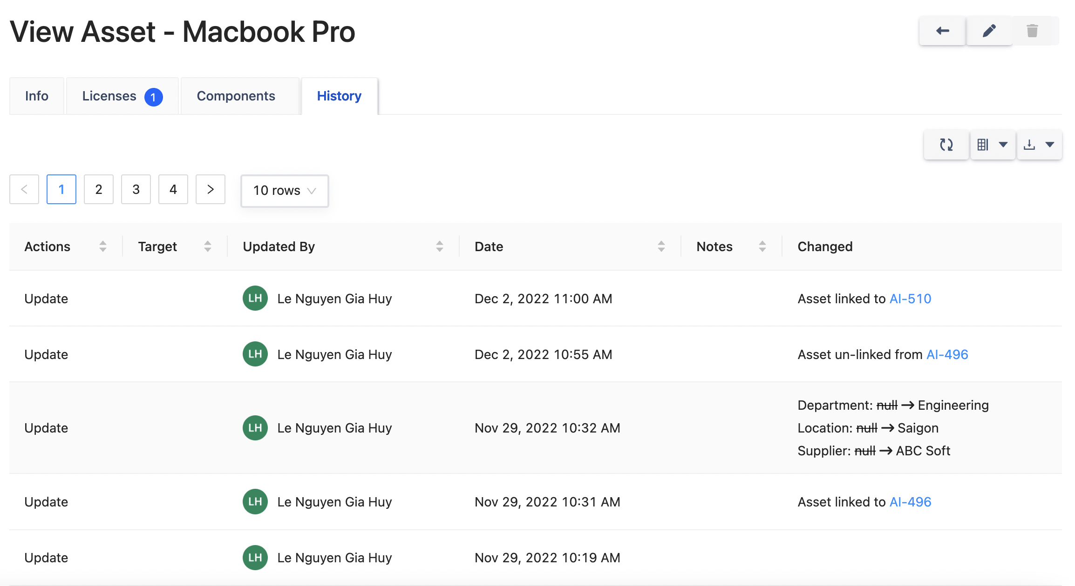Screen dimensions: 1075x586
Task: Sort by Target column arrows
Action: [207, 246]
